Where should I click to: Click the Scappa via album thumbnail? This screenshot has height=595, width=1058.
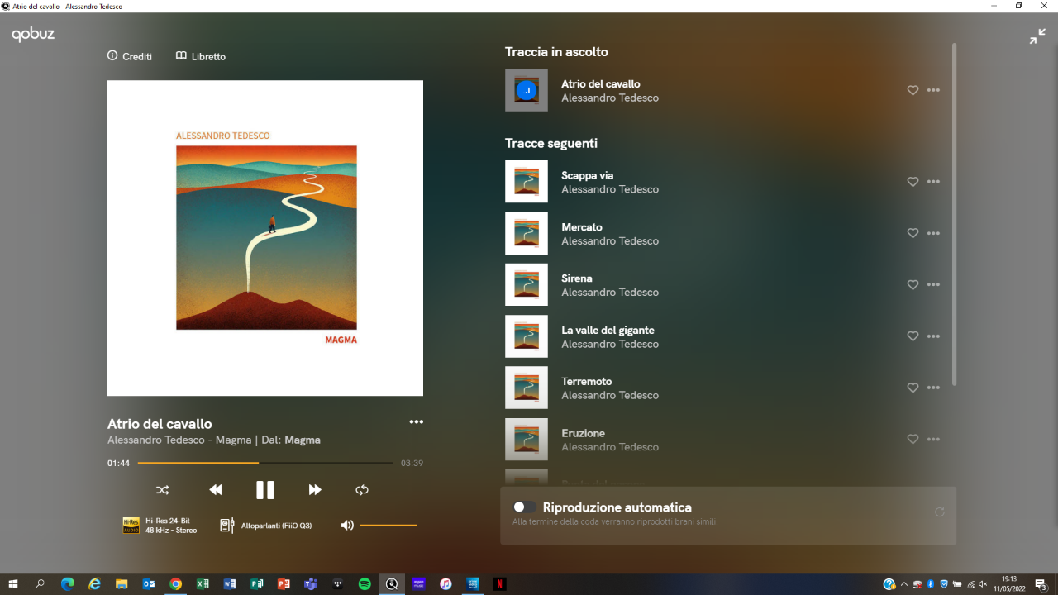coord(527,182)
